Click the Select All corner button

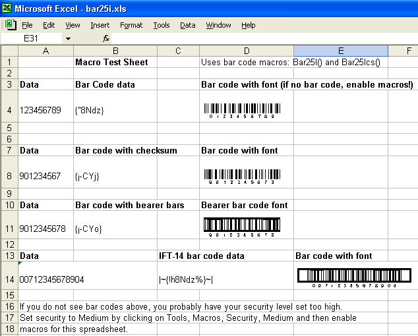point(10,51)
